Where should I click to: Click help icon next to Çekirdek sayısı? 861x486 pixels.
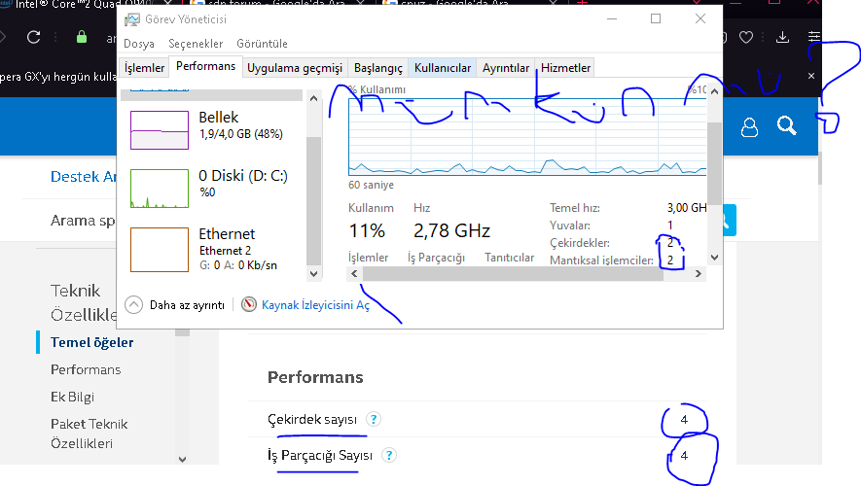point(374,419)
